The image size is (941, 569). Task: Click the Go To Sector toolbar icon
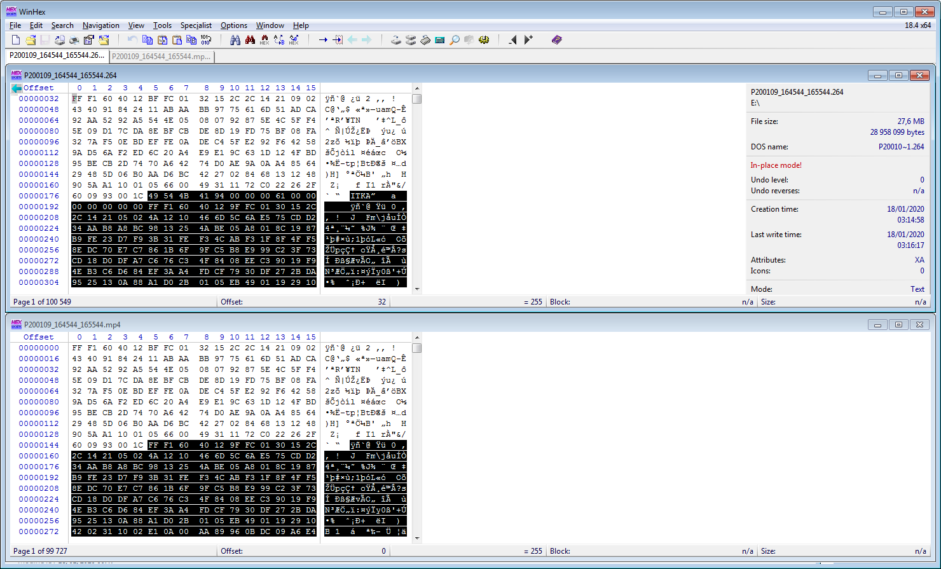click(x=338, y=40)
